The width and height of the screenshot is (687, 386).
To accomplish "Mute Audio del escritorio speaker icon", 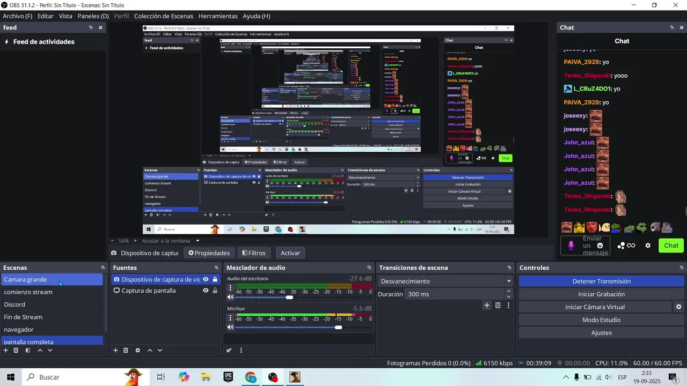I will 230,297.
